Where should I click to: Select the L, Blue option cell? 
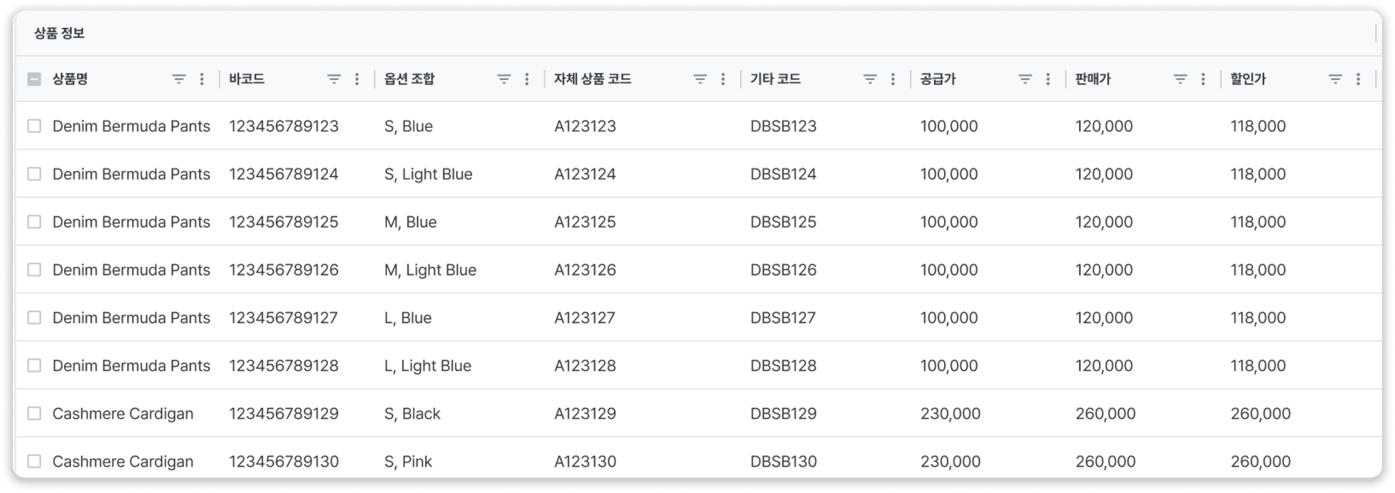407,318
